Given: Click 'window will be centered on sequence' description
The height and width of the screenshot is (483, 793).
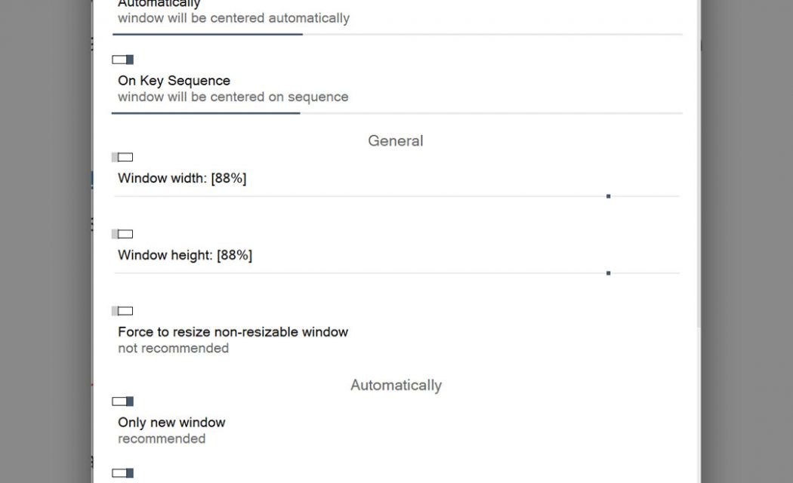Looking at the screenshot, I should click(233, 97).
